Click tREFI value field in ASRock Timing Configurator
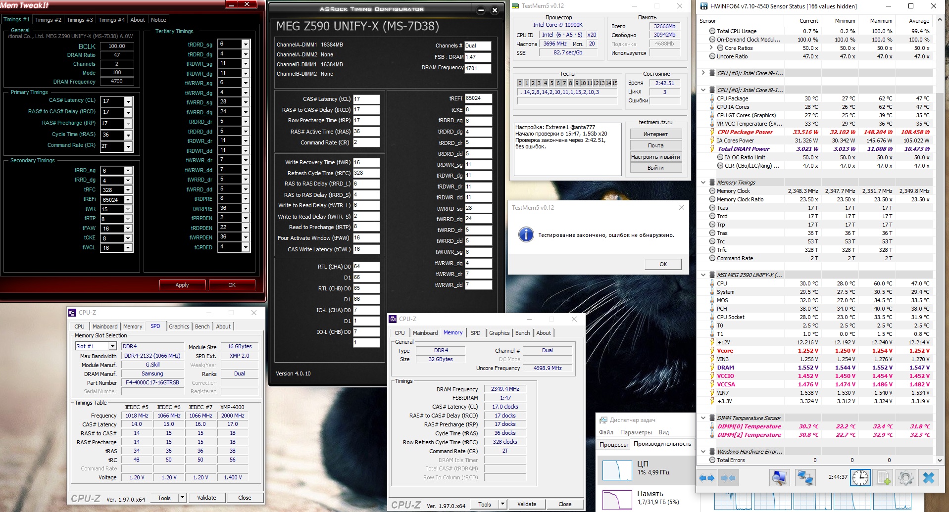 tap(478, 98)
